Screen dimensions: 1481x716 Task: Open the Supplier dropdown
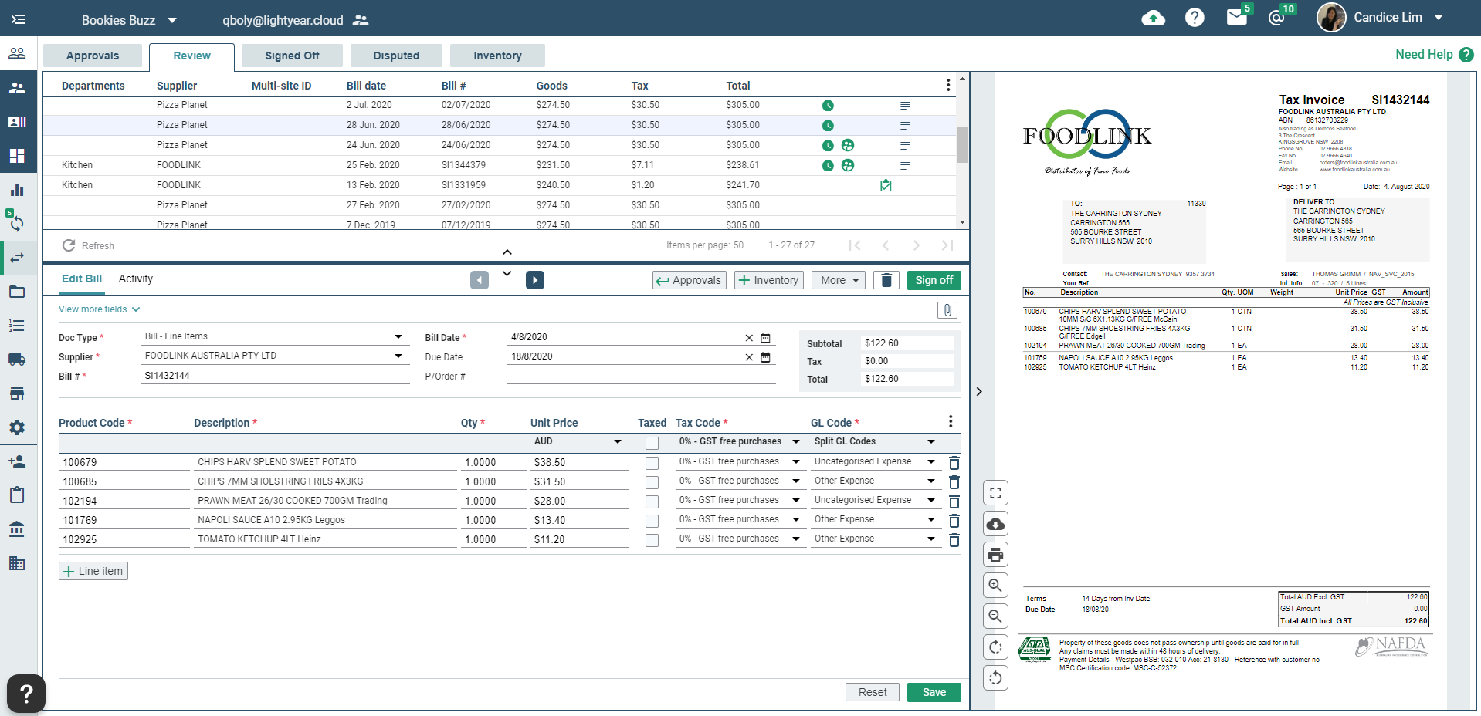[273, 356]
